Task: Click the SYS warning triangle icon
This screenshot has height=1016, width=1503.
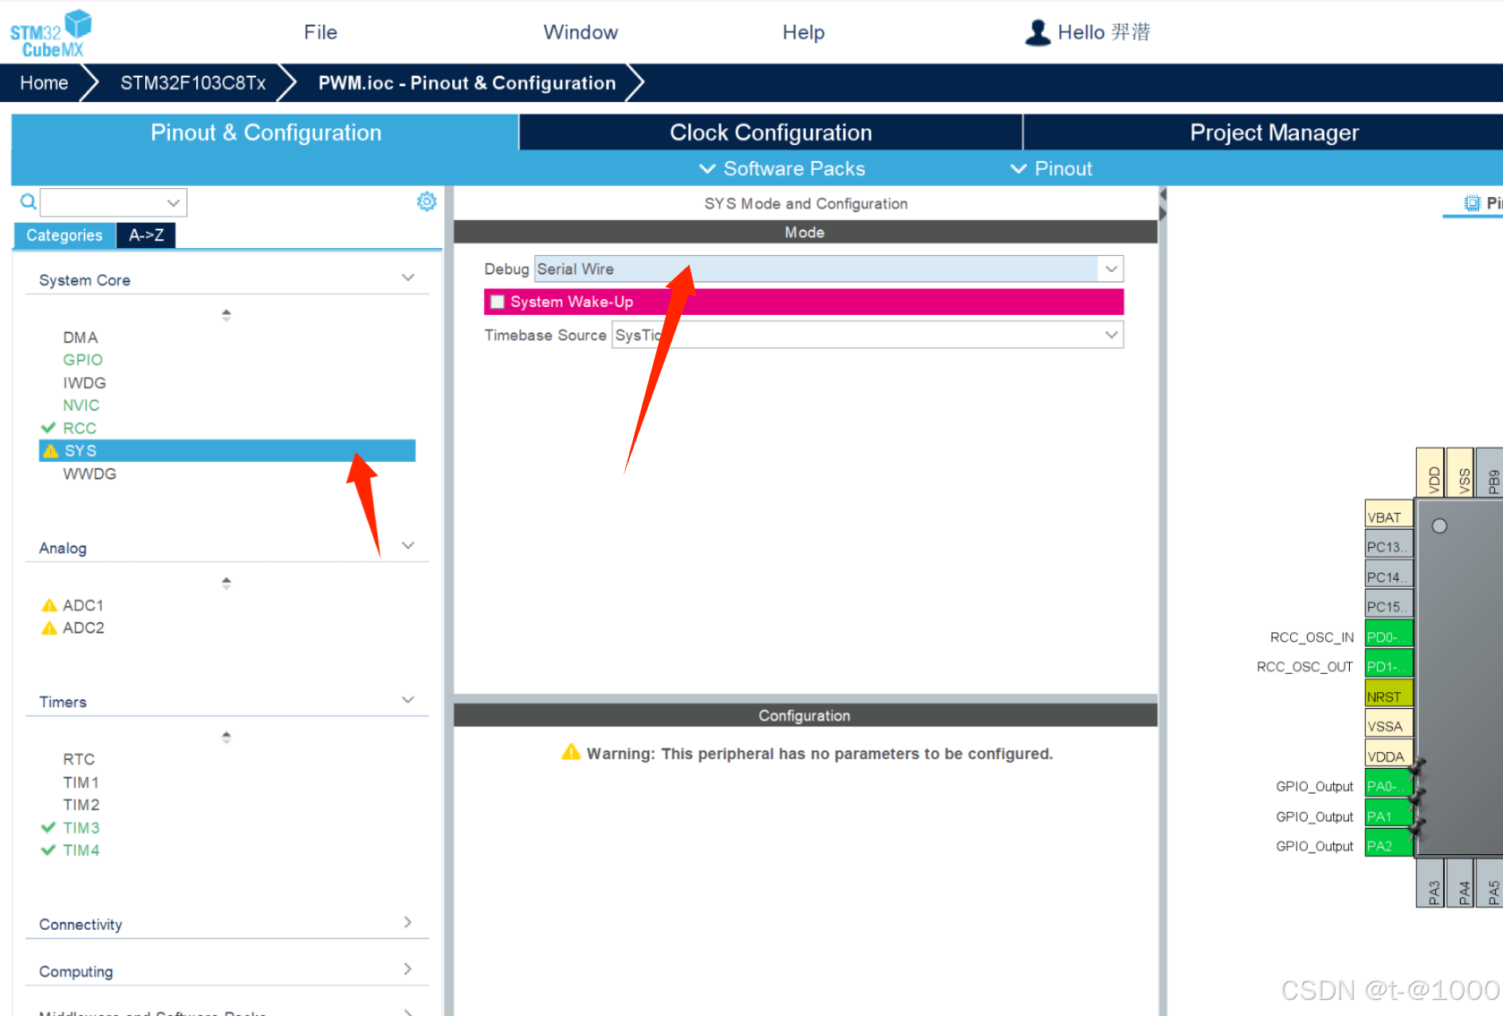Action: pos(51,451)
